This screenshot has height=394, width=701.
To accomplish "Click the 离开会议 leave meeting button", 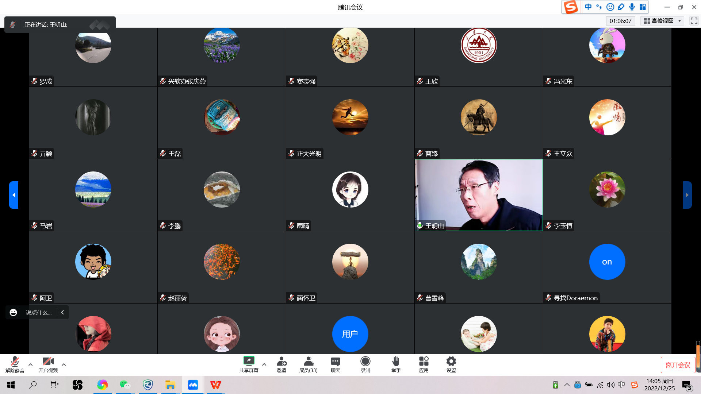I will tap(678, 365).
